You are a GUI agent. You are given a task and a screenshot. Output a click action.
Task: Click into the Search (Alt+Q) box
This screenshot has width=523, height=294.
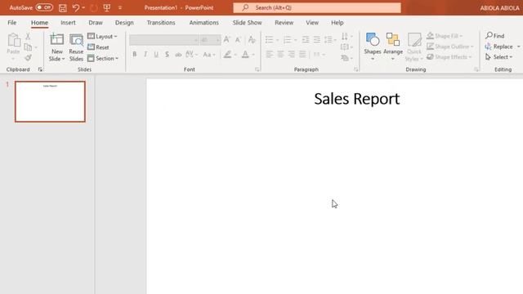317,7
